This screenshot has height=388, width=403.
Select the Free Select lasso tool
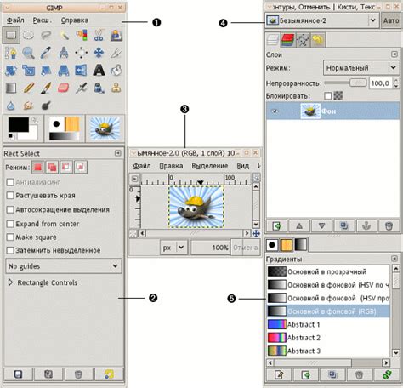click(x=46, y=35)
